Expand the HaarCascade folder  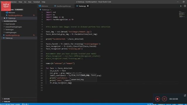[x=10, y=24]
